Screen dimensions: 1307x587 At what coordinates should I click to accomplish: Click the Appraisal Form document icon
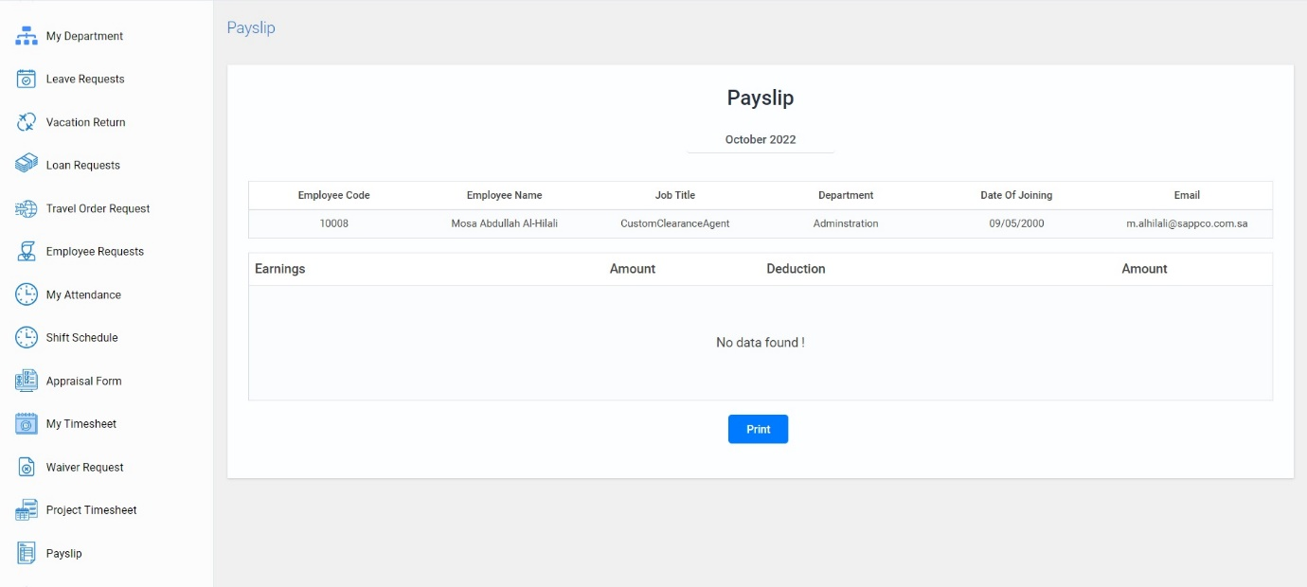point(26,381)
